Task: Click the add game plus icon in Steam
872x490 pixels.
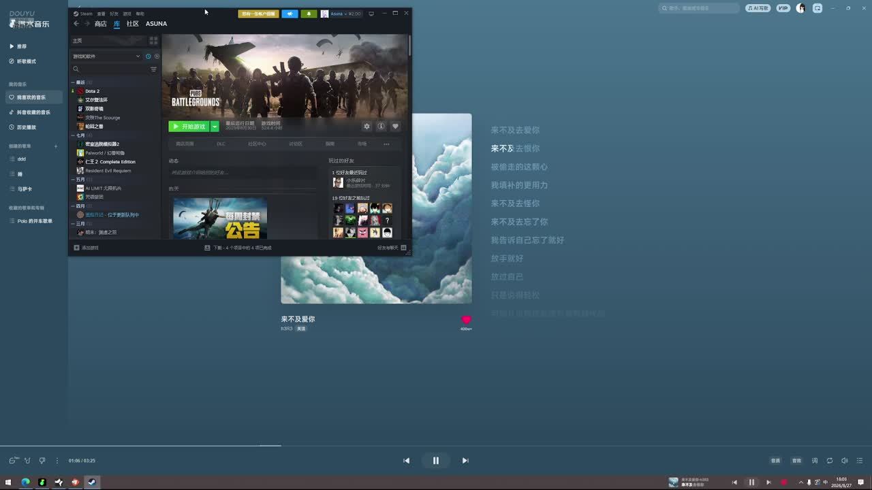Action: coord(76,248)
